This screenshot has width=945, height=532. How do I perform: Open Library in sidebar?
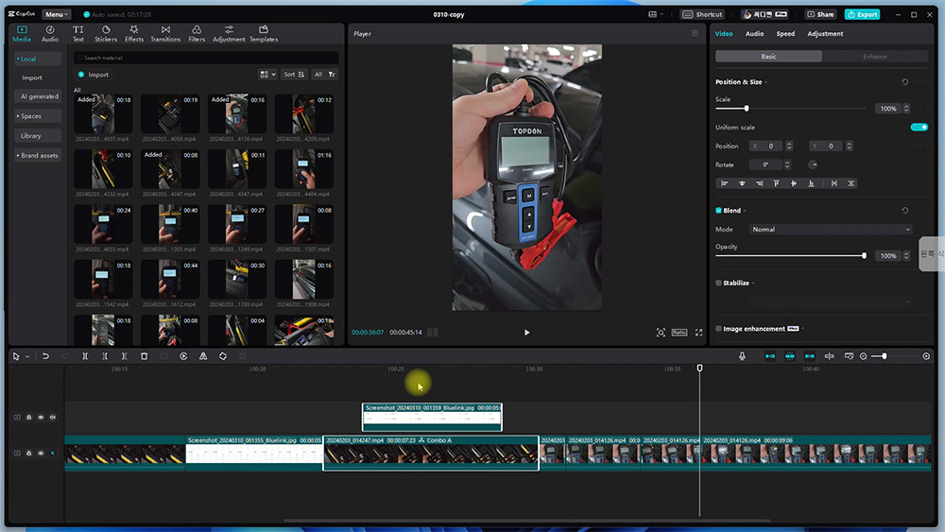coord(38,135)
